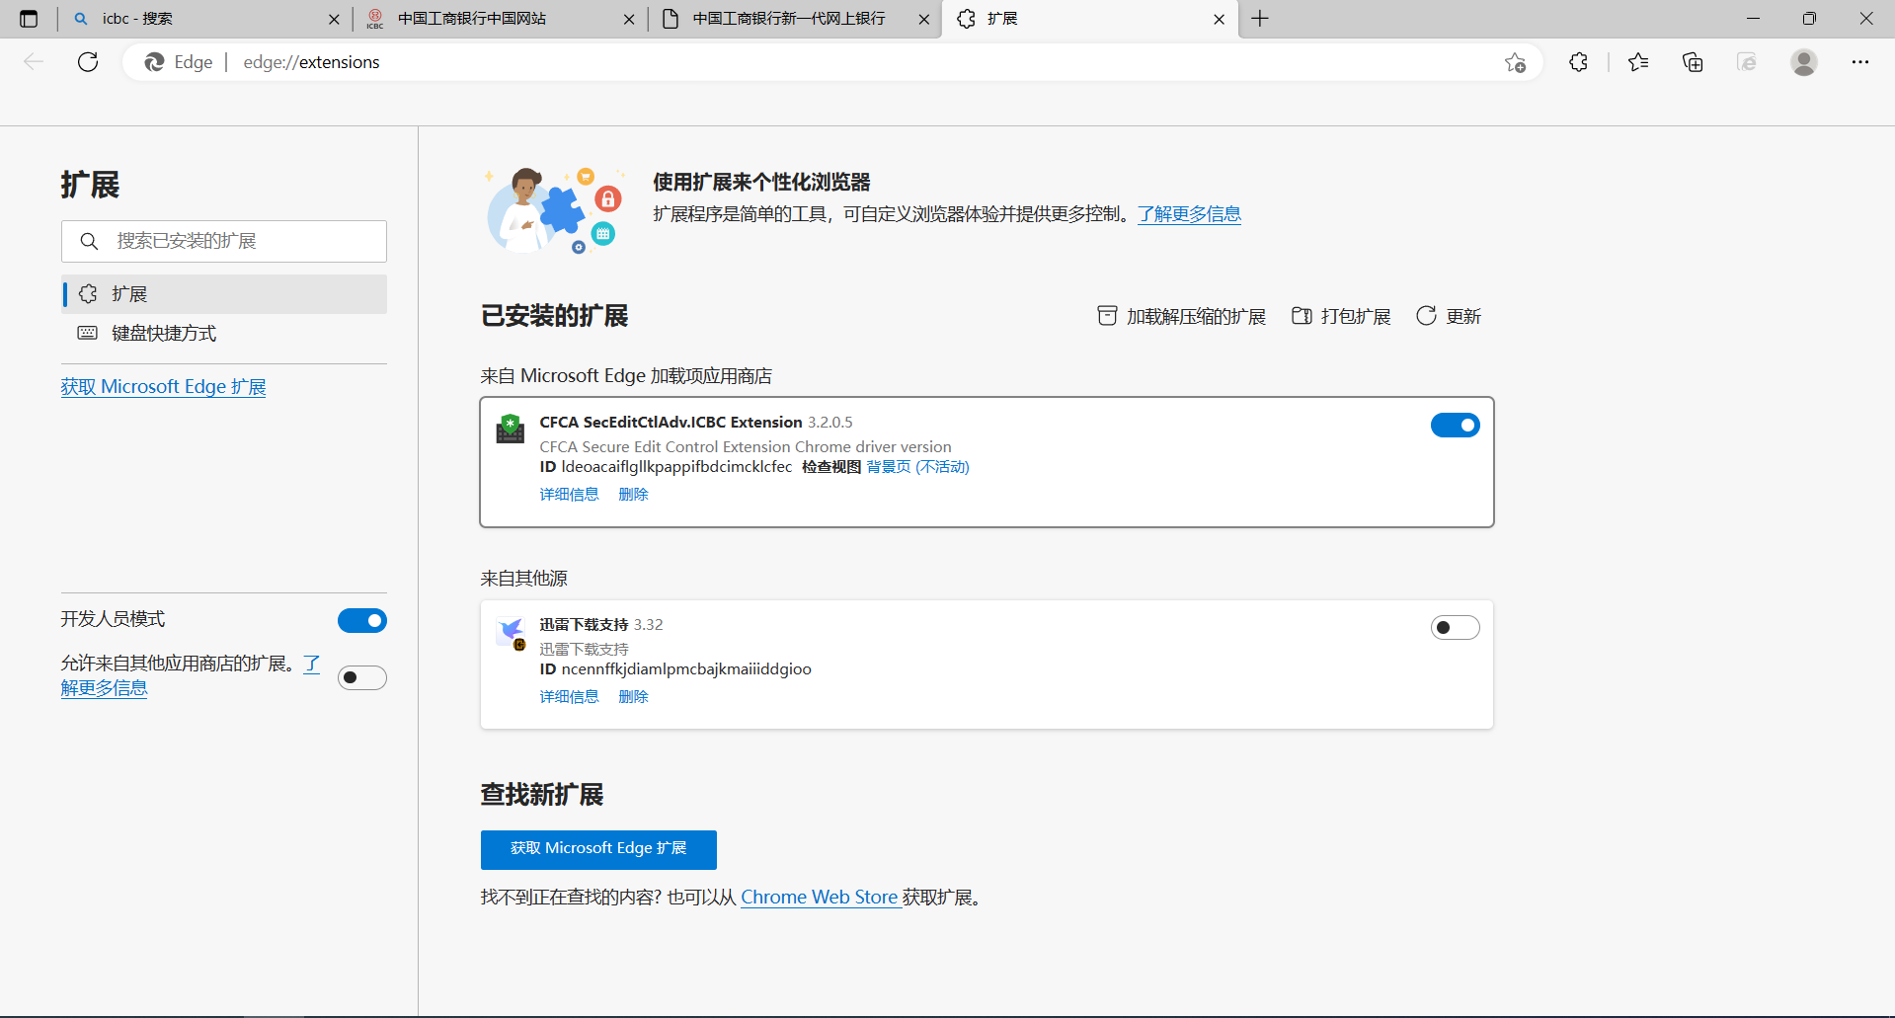This screenshot has height=1018, width=1895.
Task: Open the Extensions puzzle toolbar icon
Action: tap(1579, 62)
